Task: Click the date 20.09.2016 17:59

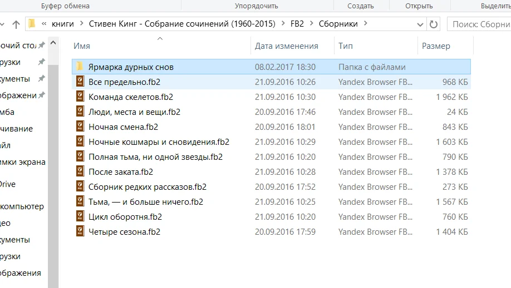Action: [285, 232]
